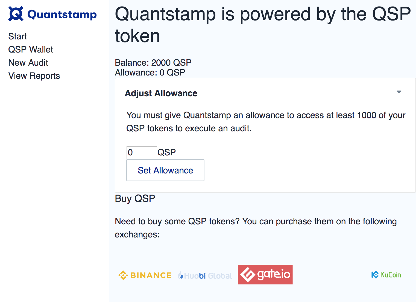The width and height of the screenshot is (416, 302).
Task: Focus the QSP allowance amount field
Action: pos(142,153)
